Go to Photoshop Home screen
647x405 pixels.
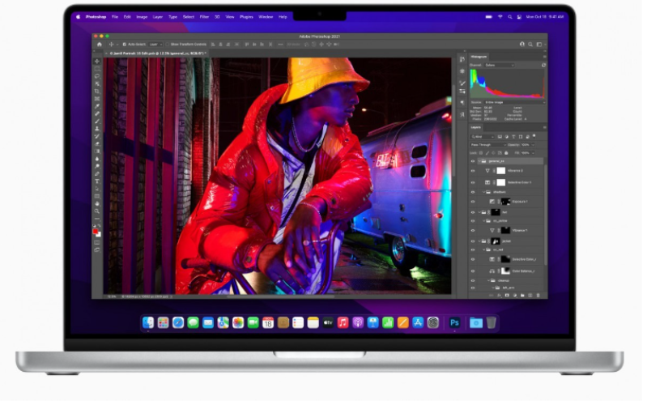[99, 45]
